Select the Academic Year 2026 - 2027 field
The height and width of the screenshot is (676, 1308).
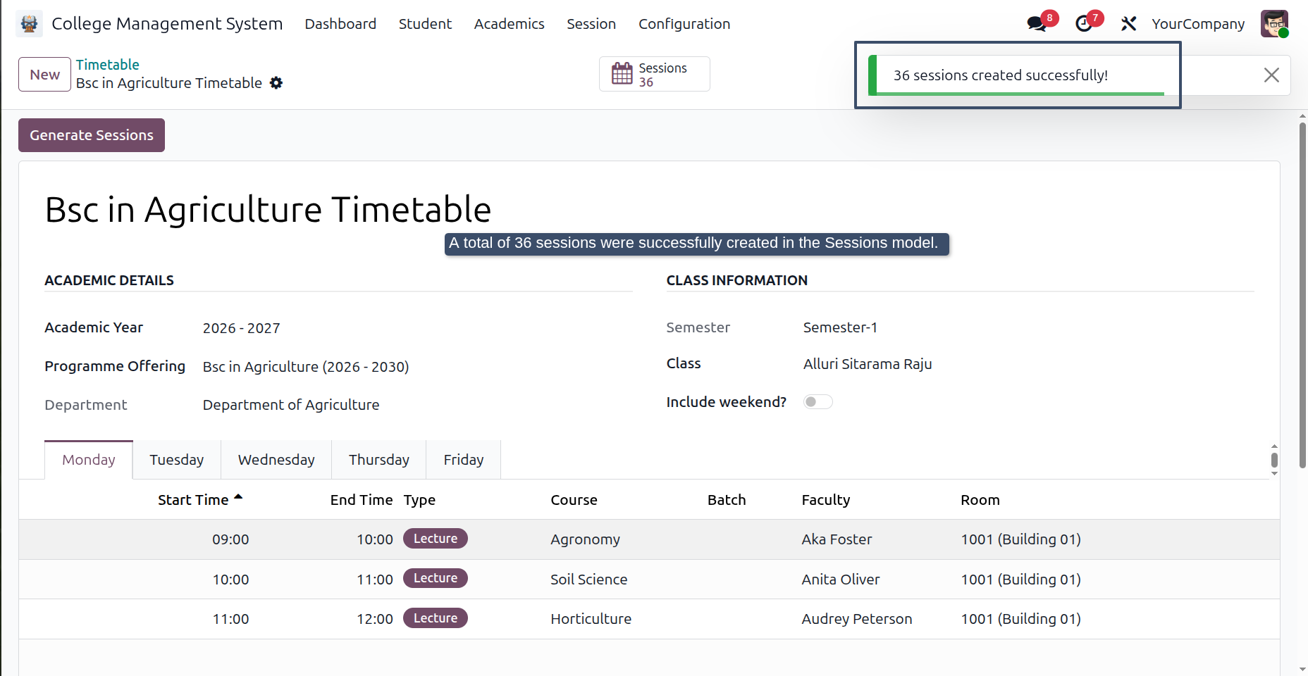pyautogui.click(x=242, y=328)
